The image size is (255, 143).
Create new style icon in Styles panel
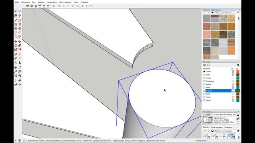click(x=238, y=119)
